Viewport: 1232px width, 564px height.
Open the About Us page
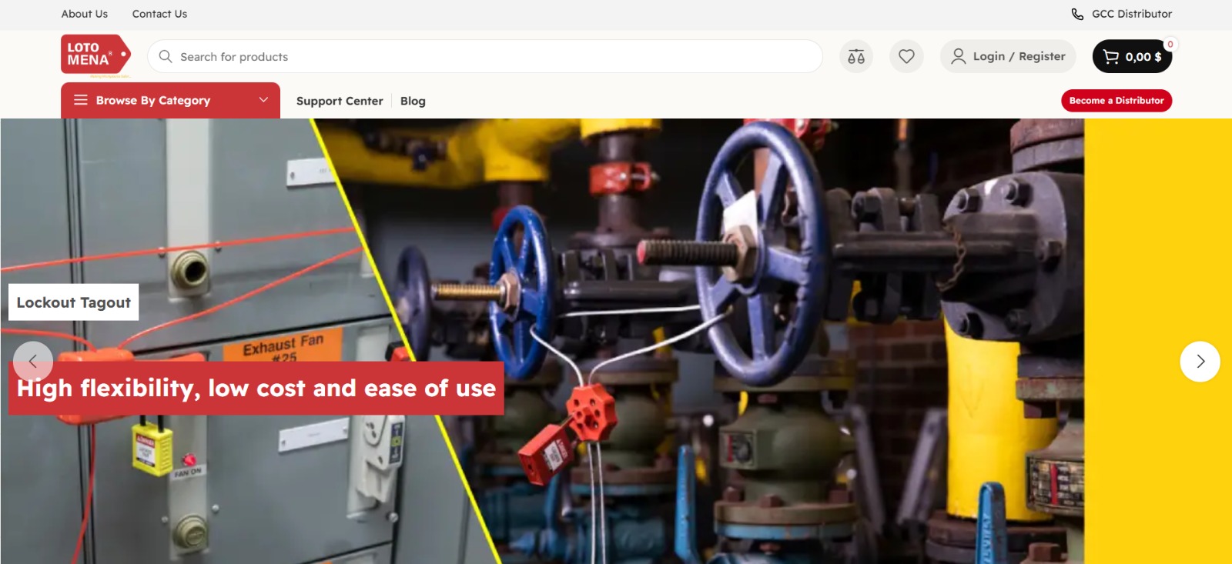(x=85, y=14)
